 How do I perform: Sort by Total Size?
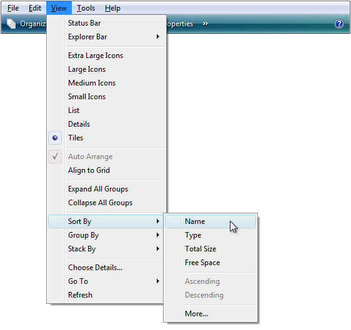tap(210, 249)
